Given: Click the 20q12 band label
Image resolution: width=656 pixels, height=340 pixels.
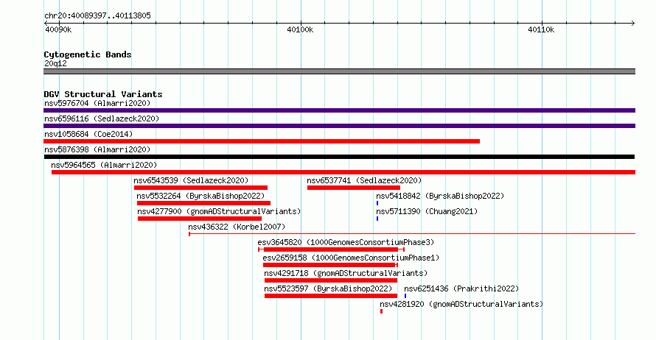Looking at the screenshot, I should click(55, 63).
